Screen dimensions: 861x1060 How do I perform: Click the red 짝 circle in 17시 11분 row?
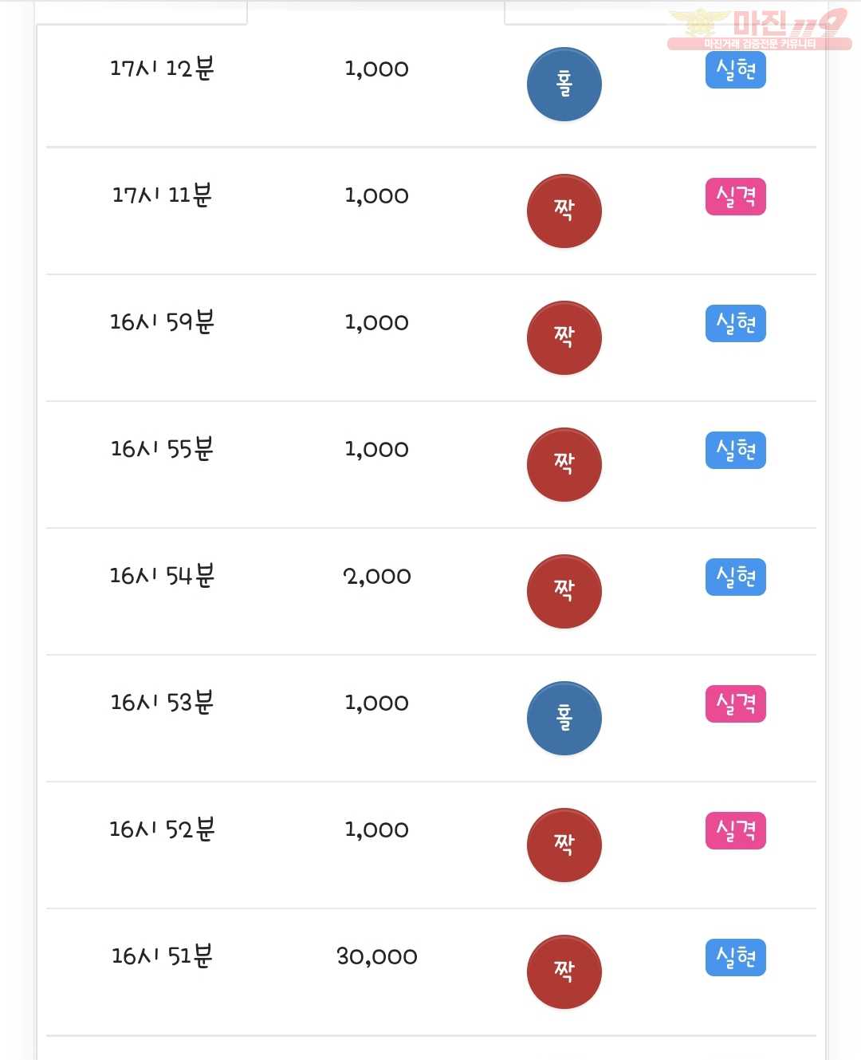[564, 211]
